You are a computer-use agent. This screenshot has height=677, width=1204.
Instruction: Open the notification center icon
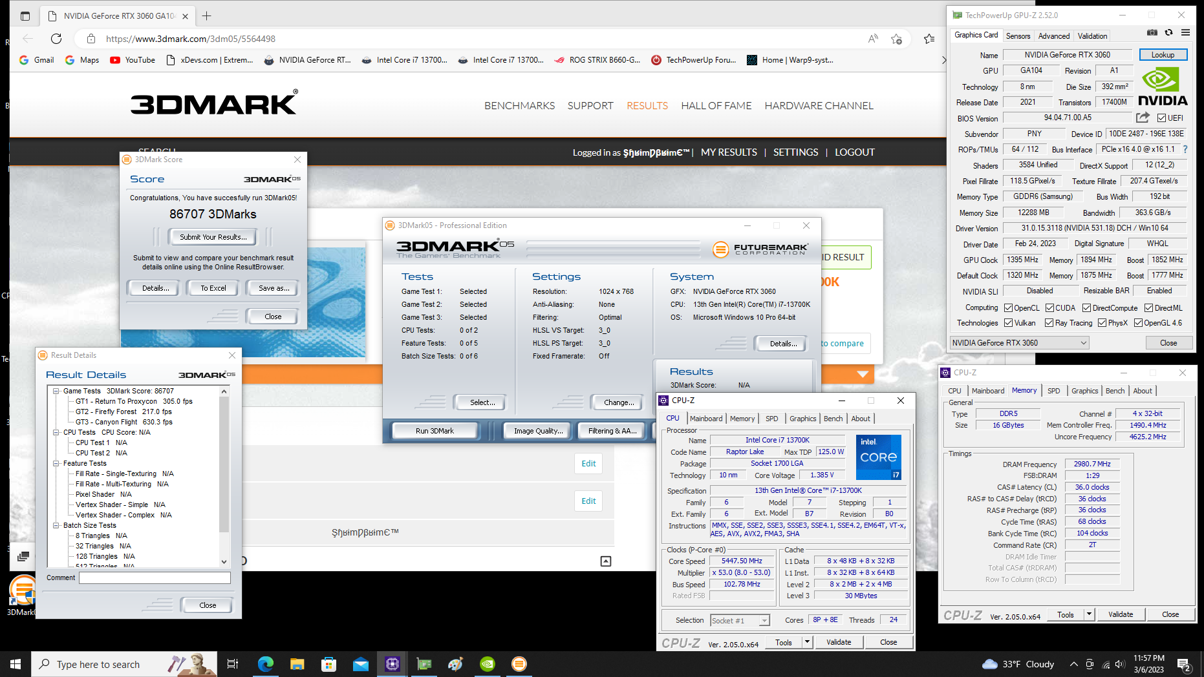[x=1184, y=664]
